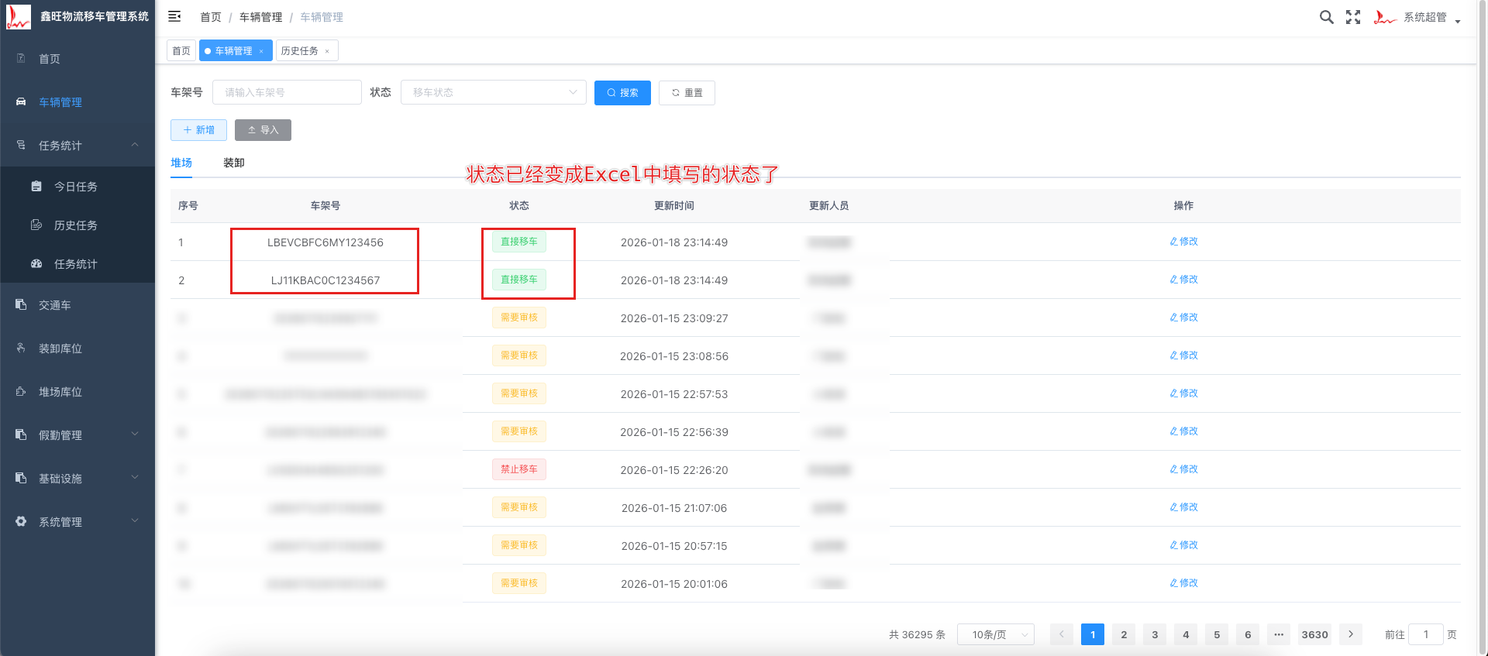Open the 10条/页 page size dropdown
Viewport: 1488px width, 656px height.
click(x=996, y=634)
